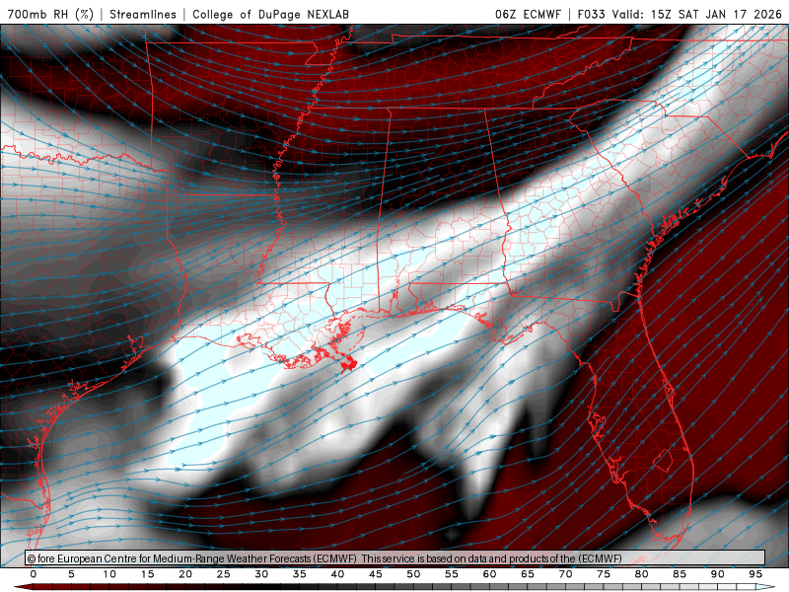Click the '700mb RH (%)' title text
The width and height of the screenshot is (789, 592).
coord(51,14)
